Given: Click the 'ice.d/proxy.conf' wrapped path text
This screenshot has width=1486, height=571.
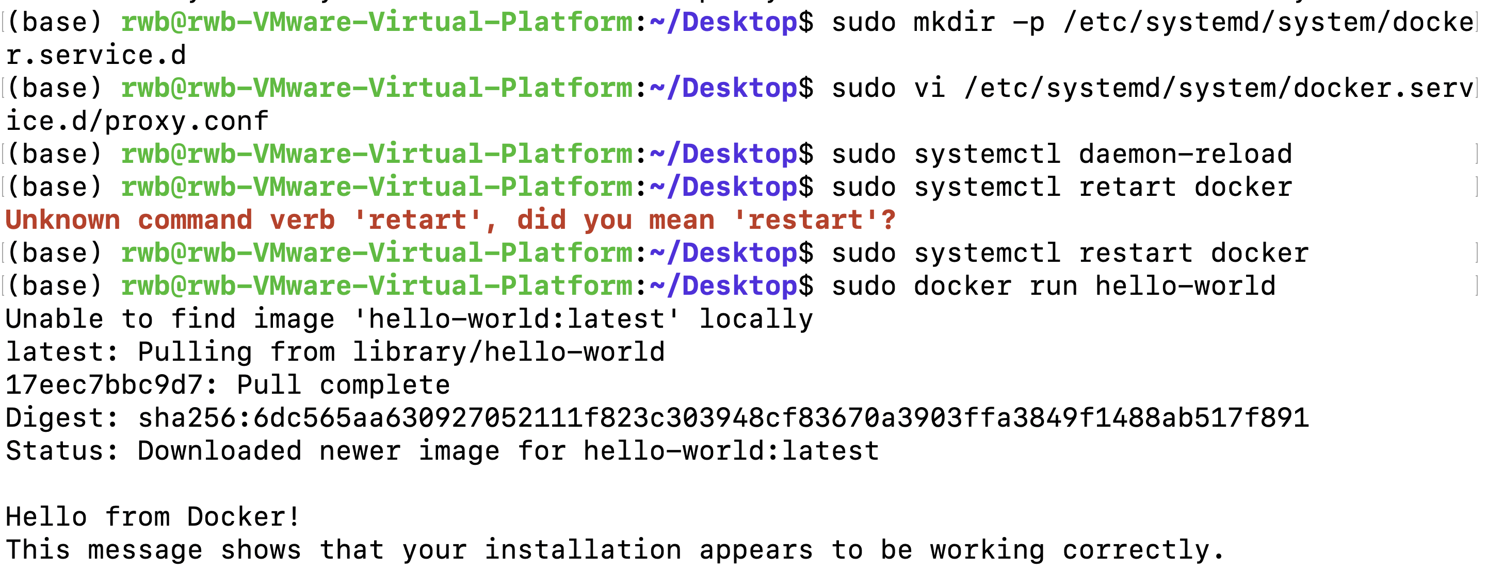Looking at the screenshot, I should 137,122.
